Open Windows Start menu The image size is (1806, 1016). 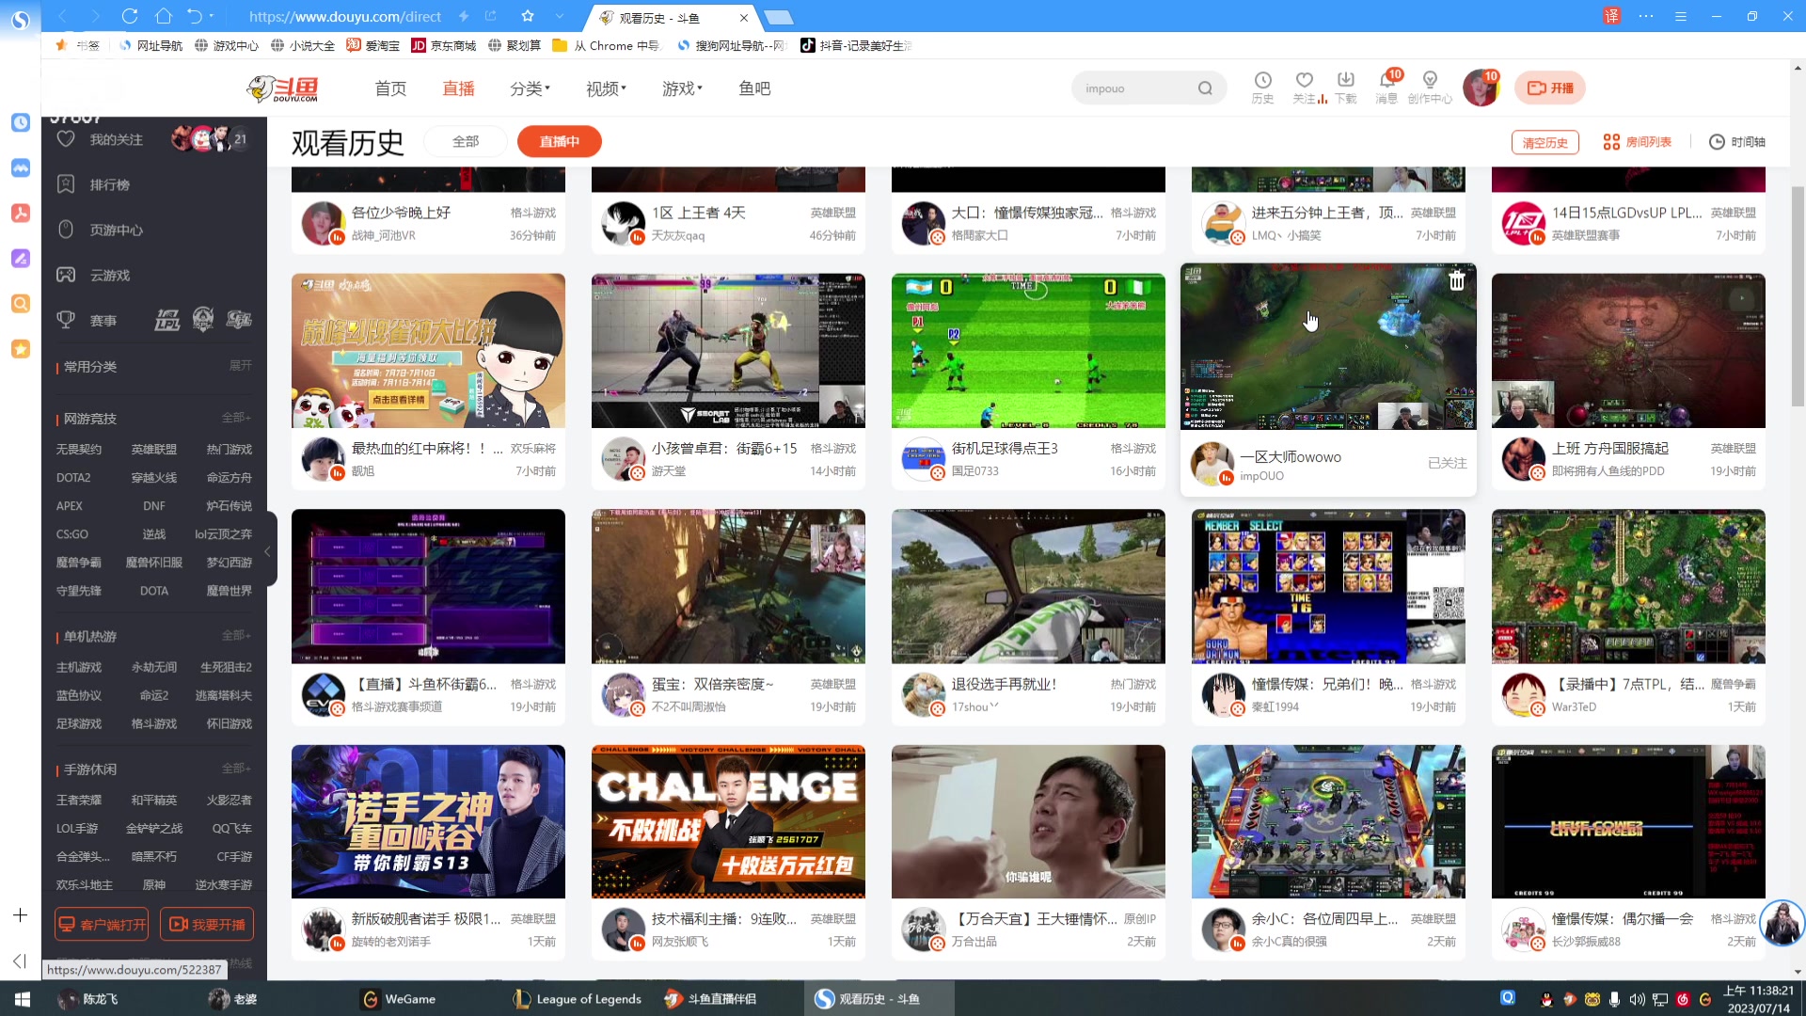(x=23, y=999)
